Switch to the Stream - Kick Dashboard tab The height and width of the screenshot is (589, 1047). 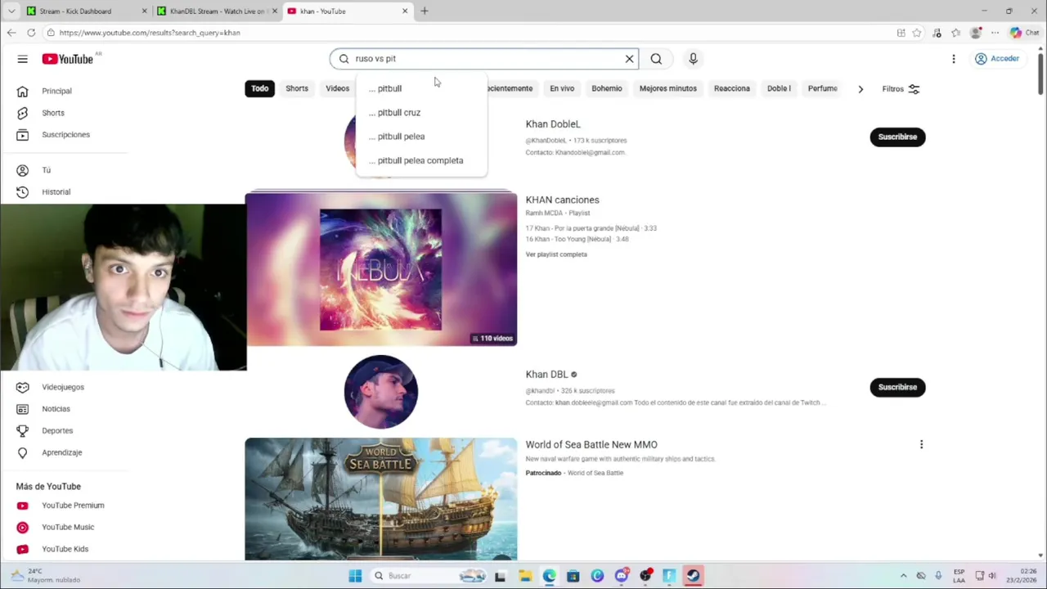click(x=86, y=11)
